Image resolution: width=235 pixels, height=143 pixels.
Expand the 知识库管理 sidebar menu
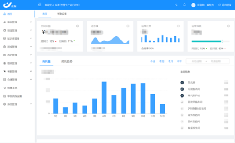[18, 38]
